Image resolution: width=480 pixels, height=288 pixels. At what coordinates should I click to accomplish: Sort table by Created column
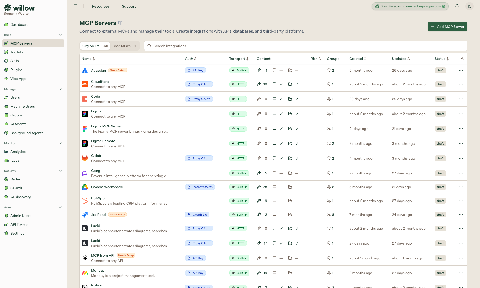point(358,59)
